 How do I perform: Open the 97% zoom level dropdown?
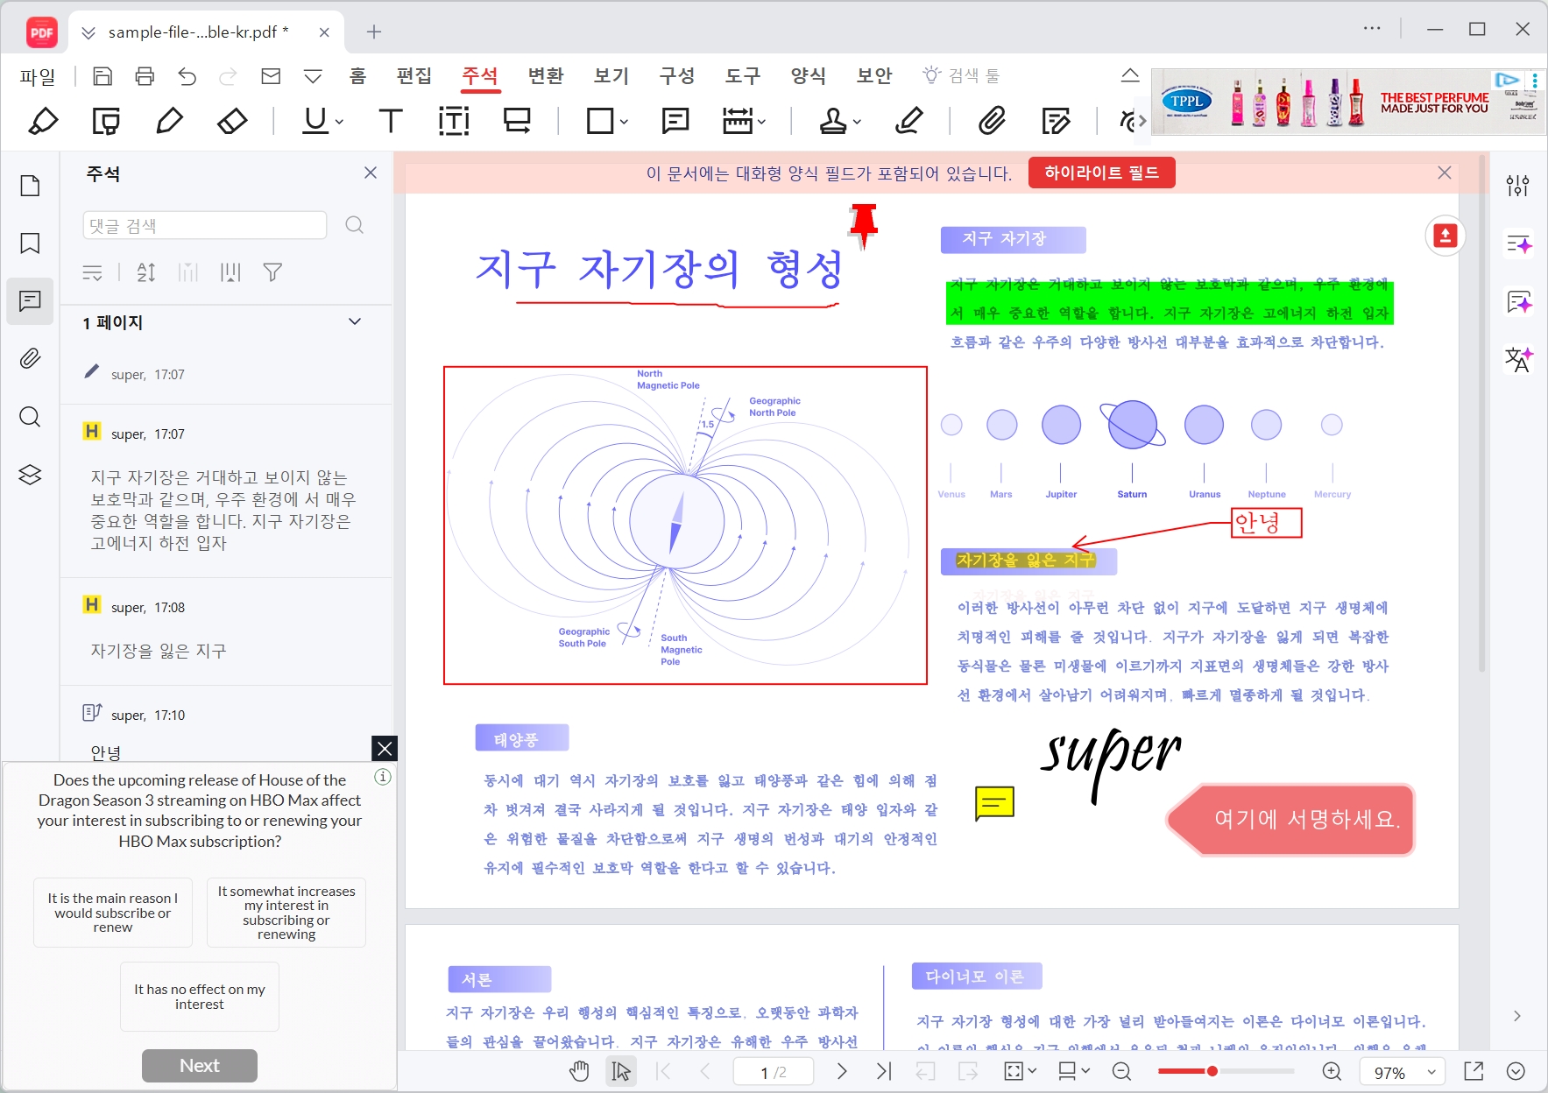pos(1431,1072)
